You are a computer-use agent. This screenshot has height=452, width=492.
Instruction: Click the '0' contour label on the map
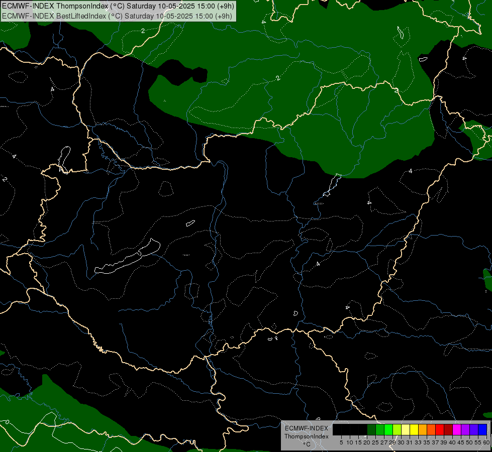coord(7,422)
